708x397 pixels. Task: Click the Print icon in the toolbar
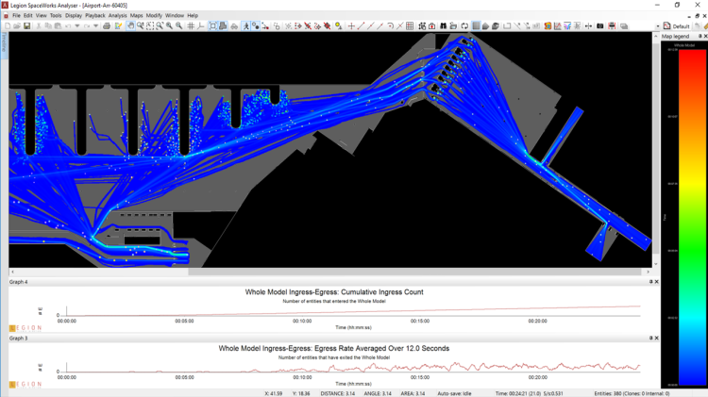tap(107, 26)
